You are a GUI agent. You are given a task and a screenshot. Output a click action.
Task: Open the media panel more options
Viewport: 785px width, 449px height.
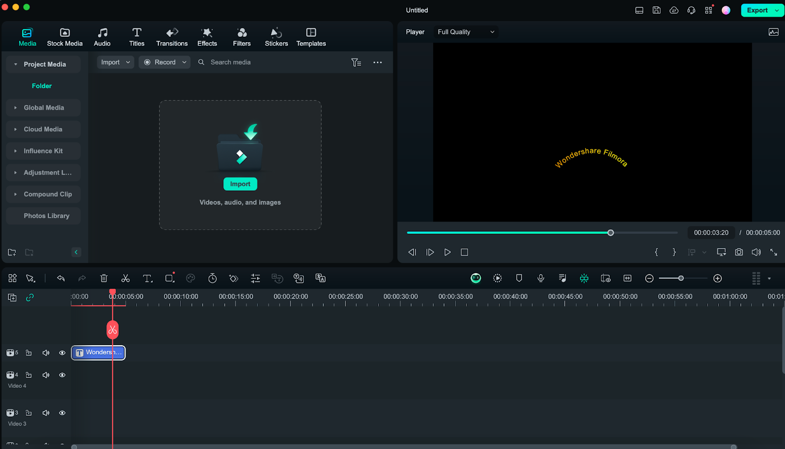[377, 62]
